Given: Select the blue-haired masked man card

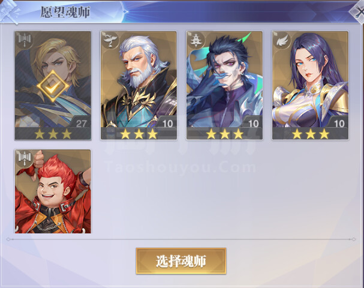Looking at the screenshot, I should click(224, 85).
